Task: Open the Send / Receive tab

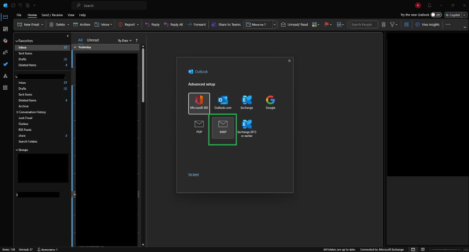Action: click(x=52, y=15)
